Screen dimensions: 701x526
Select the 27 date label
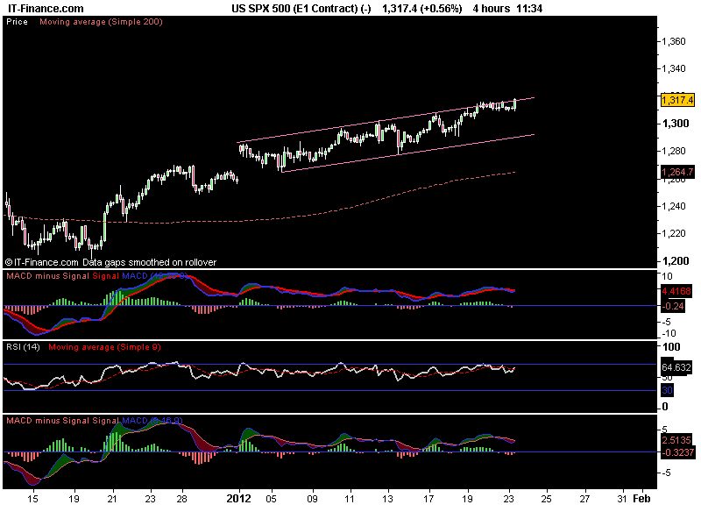[584, 499]
